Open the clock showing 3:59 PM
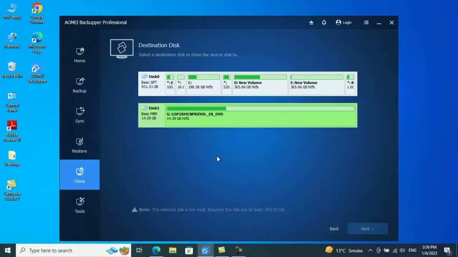The height and width of the screenshot is (257, 458). (429, 250)
